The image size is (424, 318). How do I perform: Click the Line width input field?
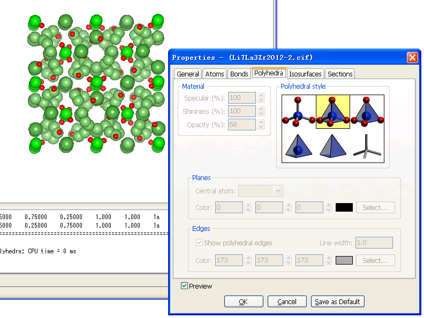coord(374,243)
